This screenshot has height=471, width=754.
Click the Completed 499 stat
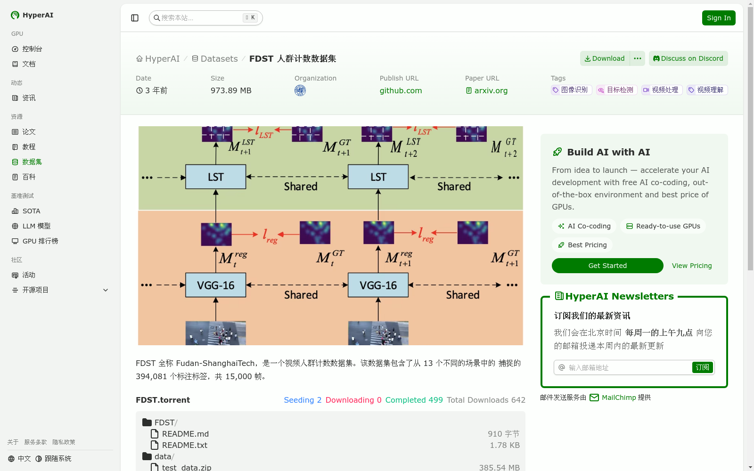pos(414,400)
